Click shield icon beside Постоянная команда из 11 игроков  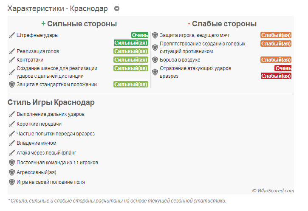pyautogui.click(x=12, y=163)
